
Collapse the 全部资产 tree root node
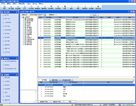21,17
